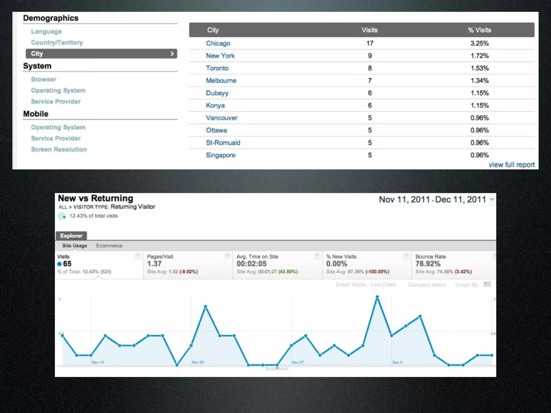Click the Chicago city link

[x=218, y=43]
